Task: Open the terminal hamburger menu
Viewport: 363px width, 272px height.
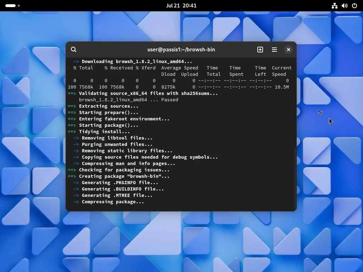Action: (x=274, y=50)
